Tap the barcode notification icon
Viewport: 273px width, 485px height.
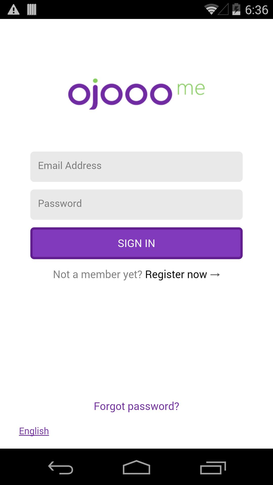tap(32, 10)
